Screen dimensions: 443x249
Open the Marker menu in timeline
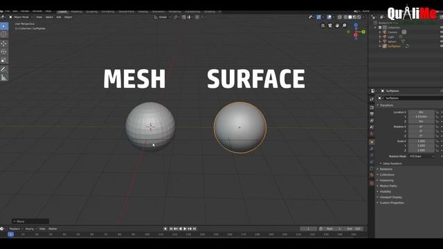tap(53, 229)
